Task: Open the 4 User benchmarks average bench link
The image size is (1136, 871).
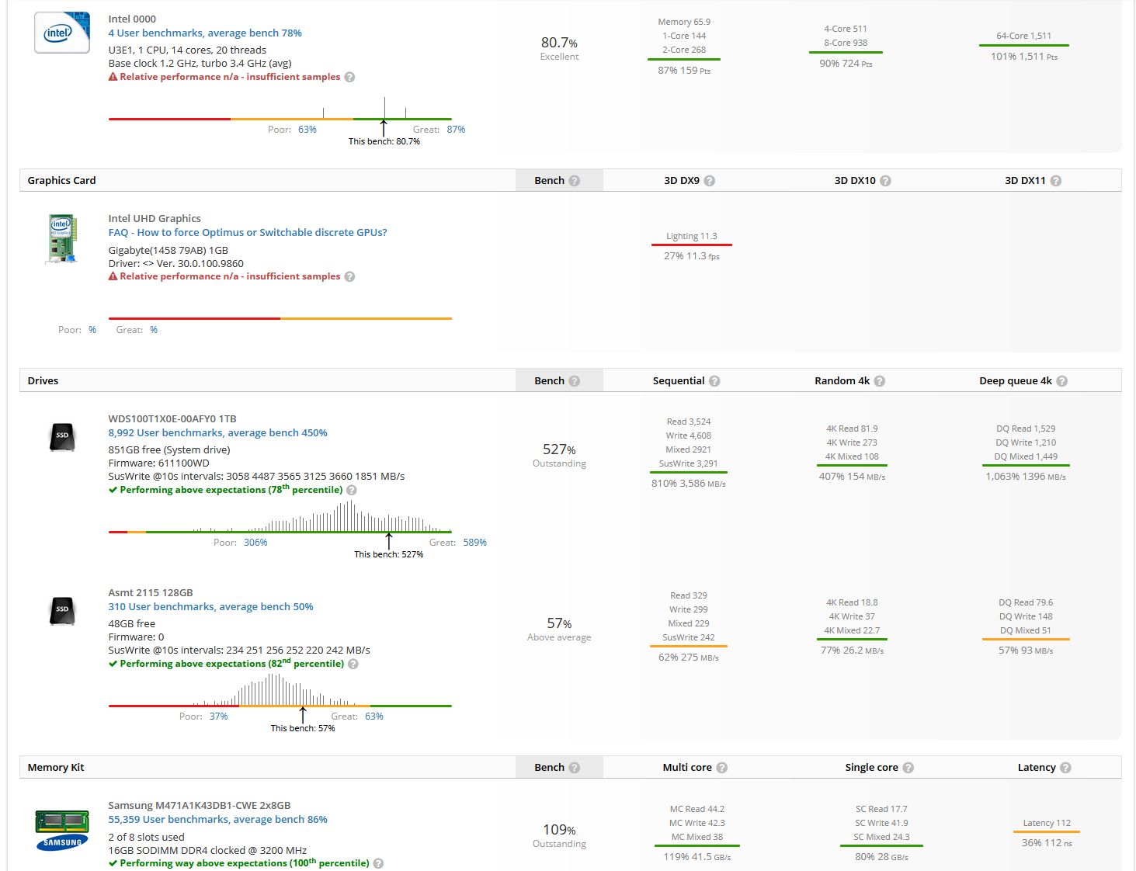Action: point(205,33)
